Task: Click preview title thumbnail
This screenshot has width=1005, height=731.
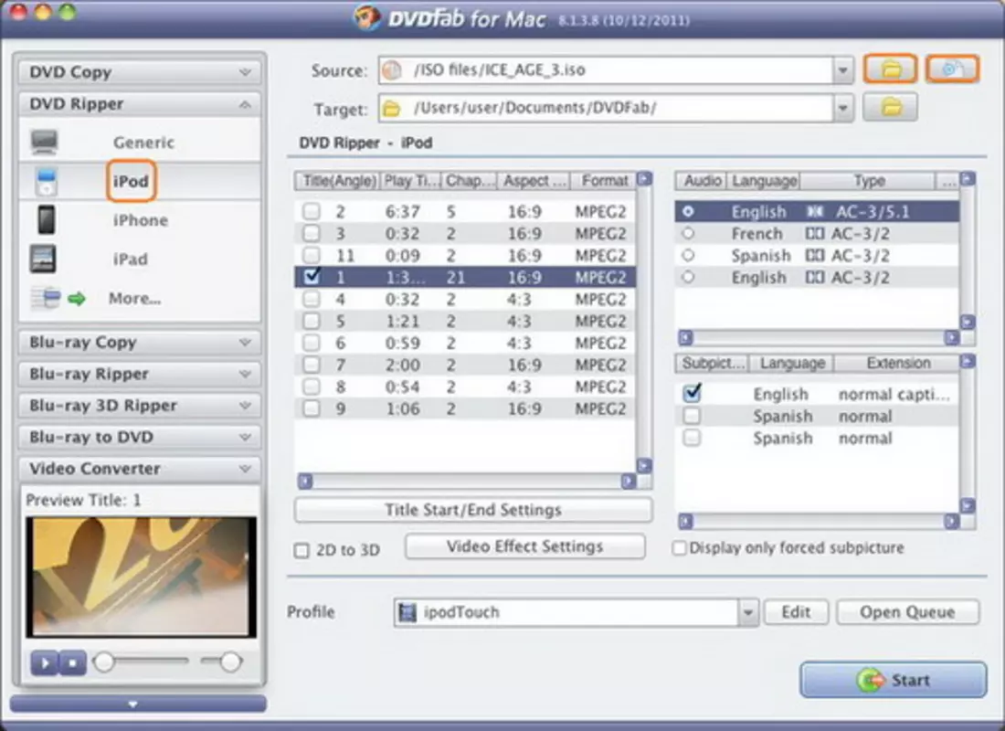Action: pyautogui.click(x=141, y=577)
